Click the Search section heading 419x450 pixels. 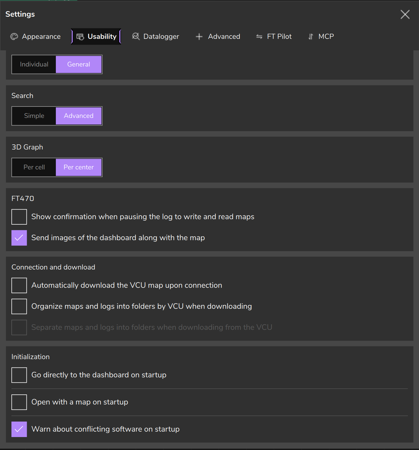(x=22, y=96)
